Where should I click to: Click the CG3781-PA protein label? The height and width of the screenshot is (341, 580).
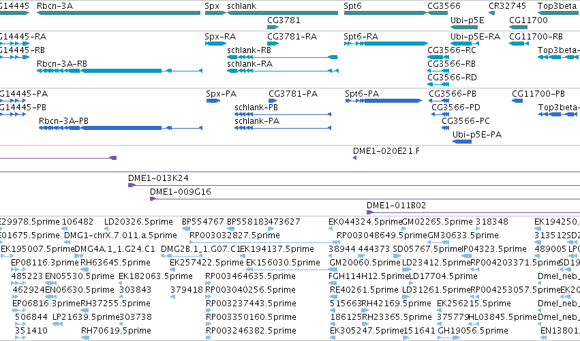[293, 94]
